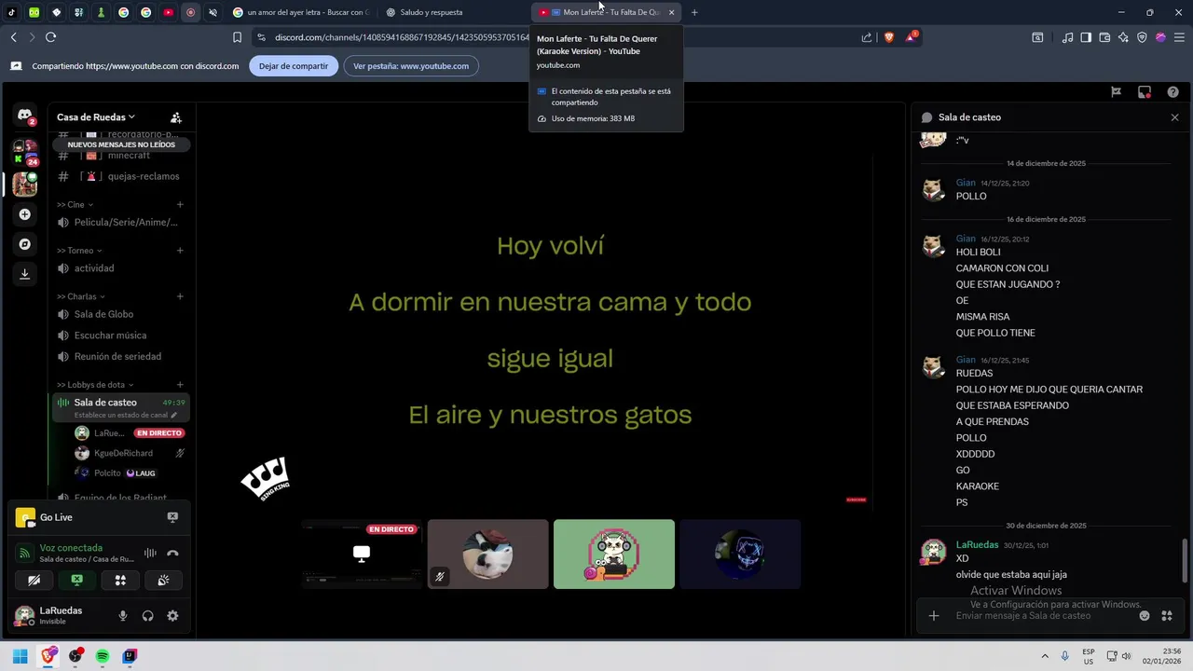Open apps icon in message box

[x=1167, y=616]
